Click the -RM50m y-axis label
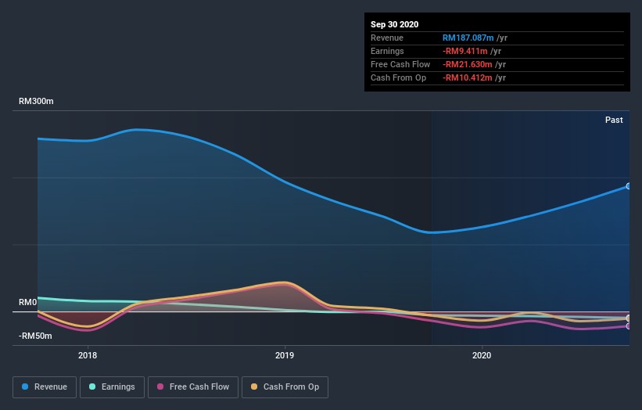The width and height of the screenshot is (642, 410). (x=35, y=336)
